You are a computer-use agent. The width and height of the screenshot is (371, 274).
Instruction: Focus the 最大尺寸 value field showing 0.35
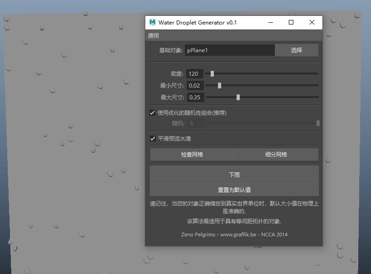tap(195, 97)
